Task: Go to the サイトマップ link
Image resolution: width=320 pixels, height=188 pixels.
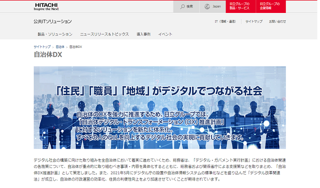Action: tap(254, 21)
